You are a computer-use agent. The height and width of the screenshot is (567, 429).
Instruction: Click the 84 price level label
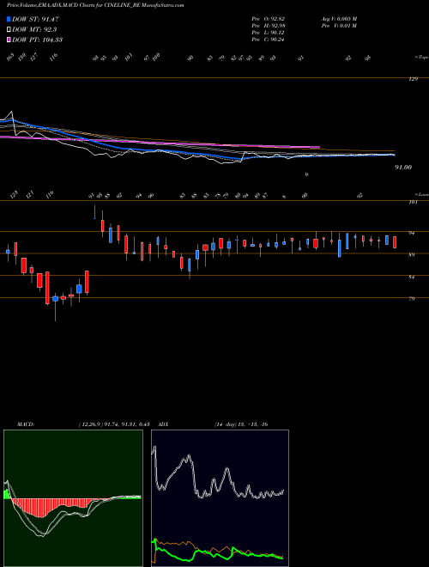tap(411, 277)
